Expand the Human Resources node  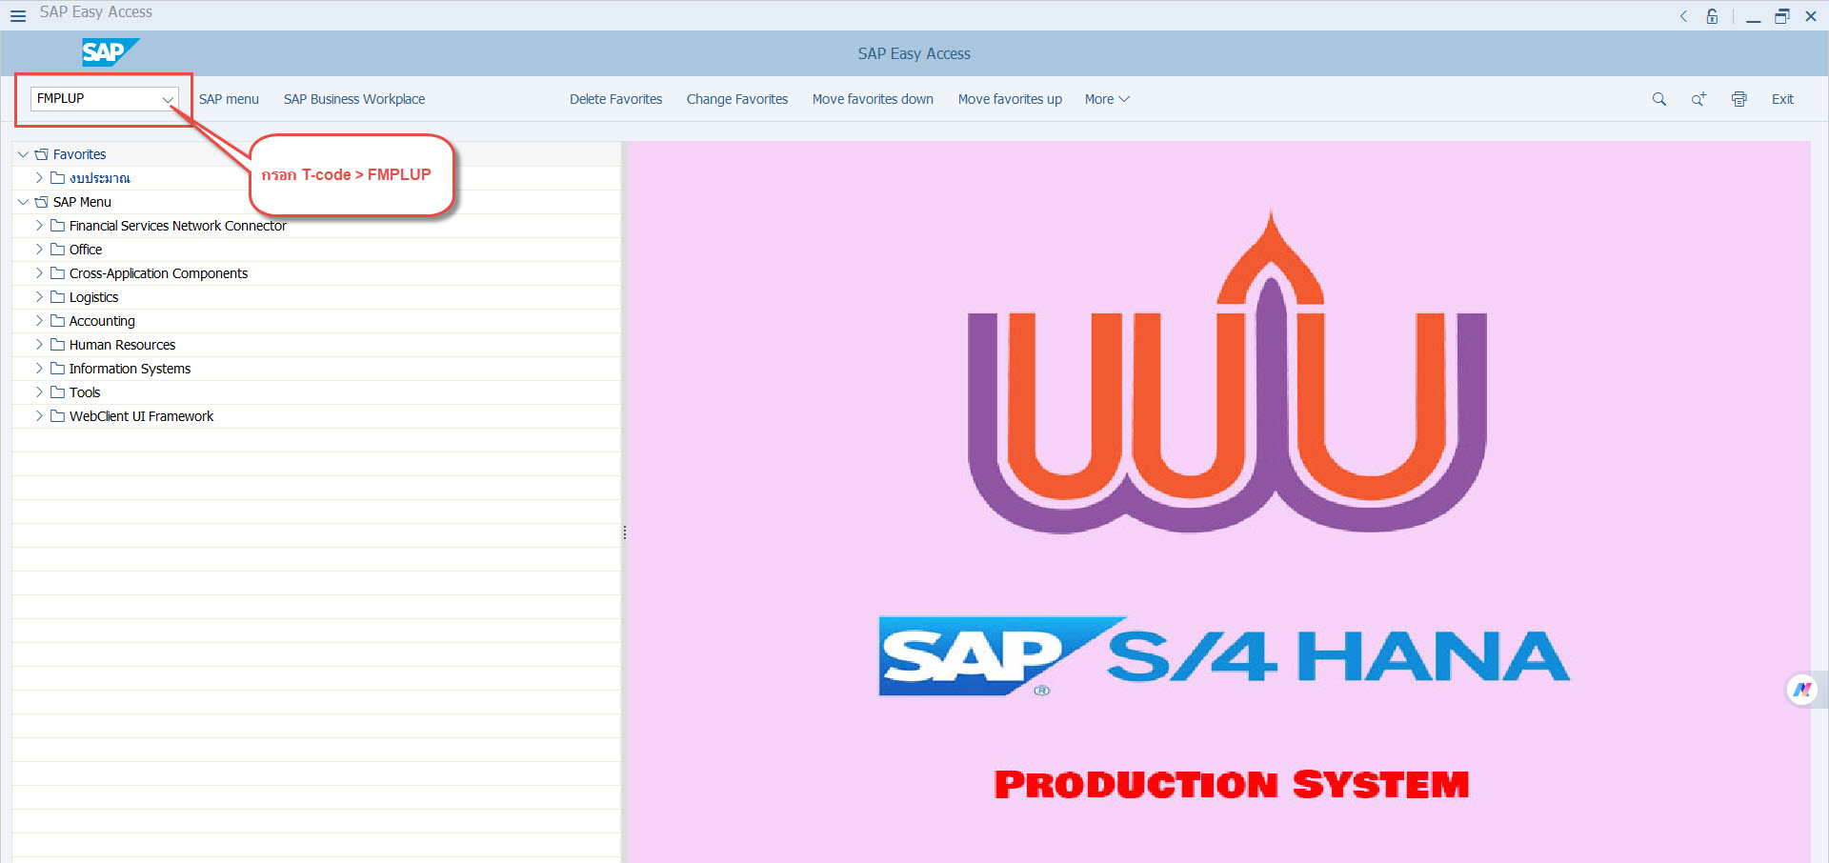pyautogui.click(x=39, y=345)
